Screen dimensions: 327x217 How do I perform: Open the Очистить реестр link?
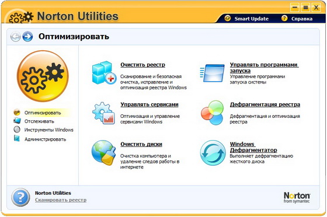coord(142,65)
